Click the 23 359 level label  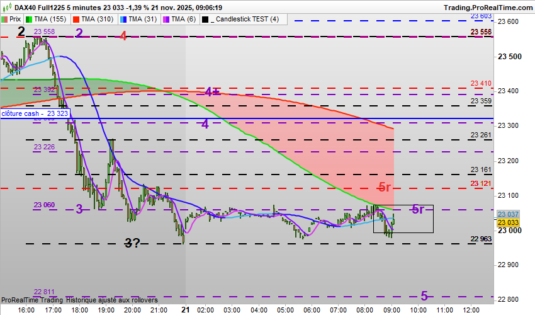(481, 101)
